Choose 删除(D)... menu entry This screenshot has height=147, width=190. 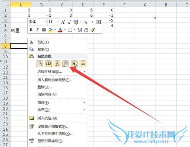coord(58,87)
